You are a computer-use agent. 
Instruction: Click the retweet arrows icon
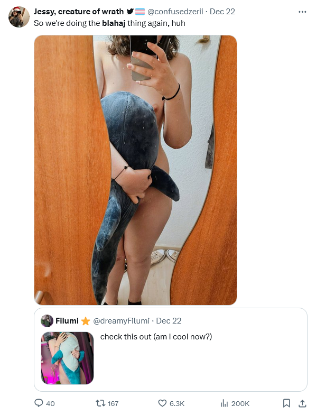click(100, 403)
